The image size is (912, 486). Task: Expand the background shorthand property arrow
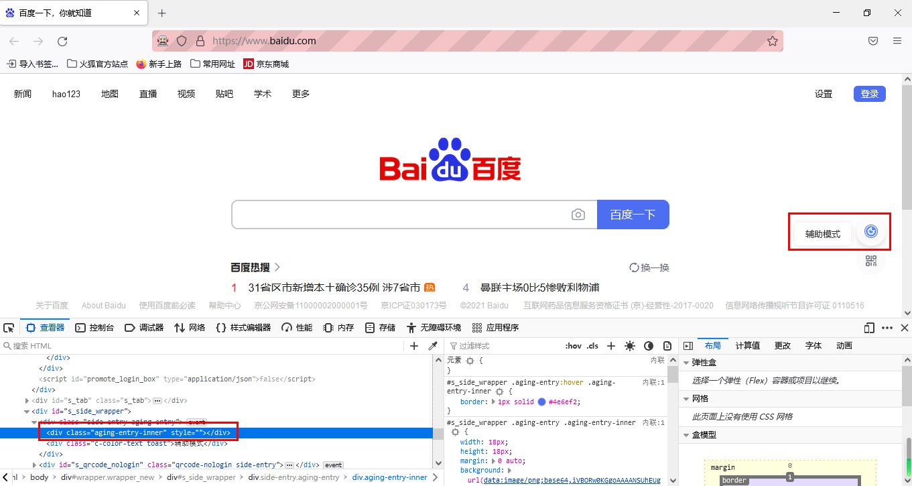(510, 471)
